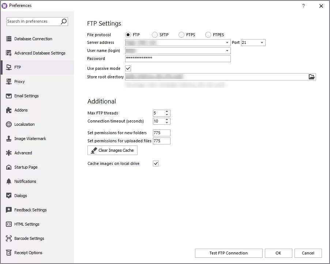Disable Cache images on local drive
The height and width of the screenshot is (264, 330).
point(155,163)
